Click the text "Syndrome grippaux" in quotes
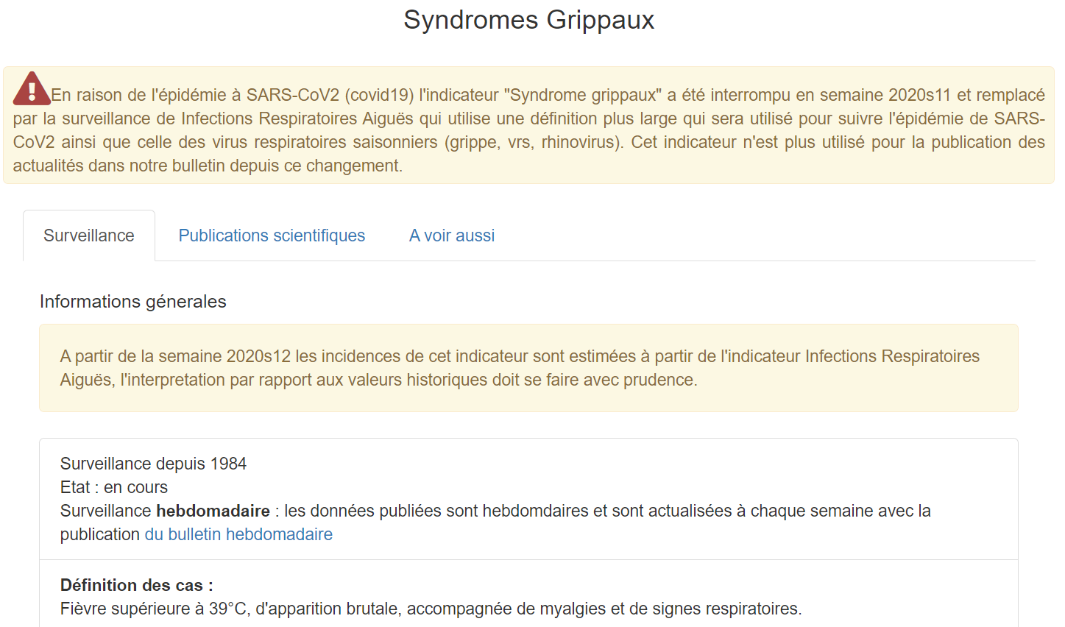Image resolution: width=1065 pixels, height=627 pixels. (583, 95)
